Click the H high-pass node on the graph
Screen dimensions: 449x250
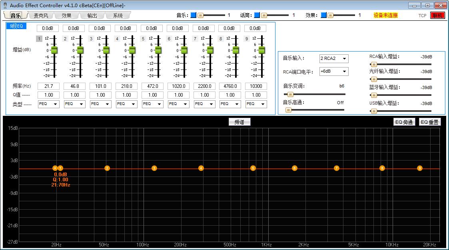pyautogui.click(x=55, y=168)
